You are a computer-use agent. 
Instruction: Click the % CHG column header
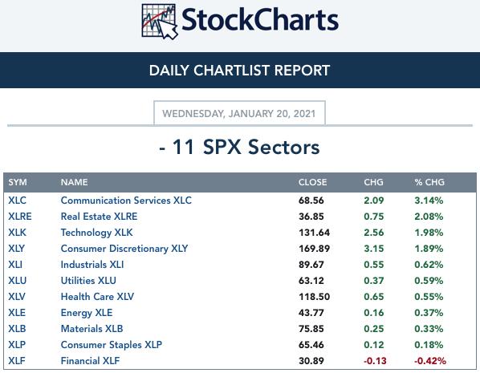point(429,182)
